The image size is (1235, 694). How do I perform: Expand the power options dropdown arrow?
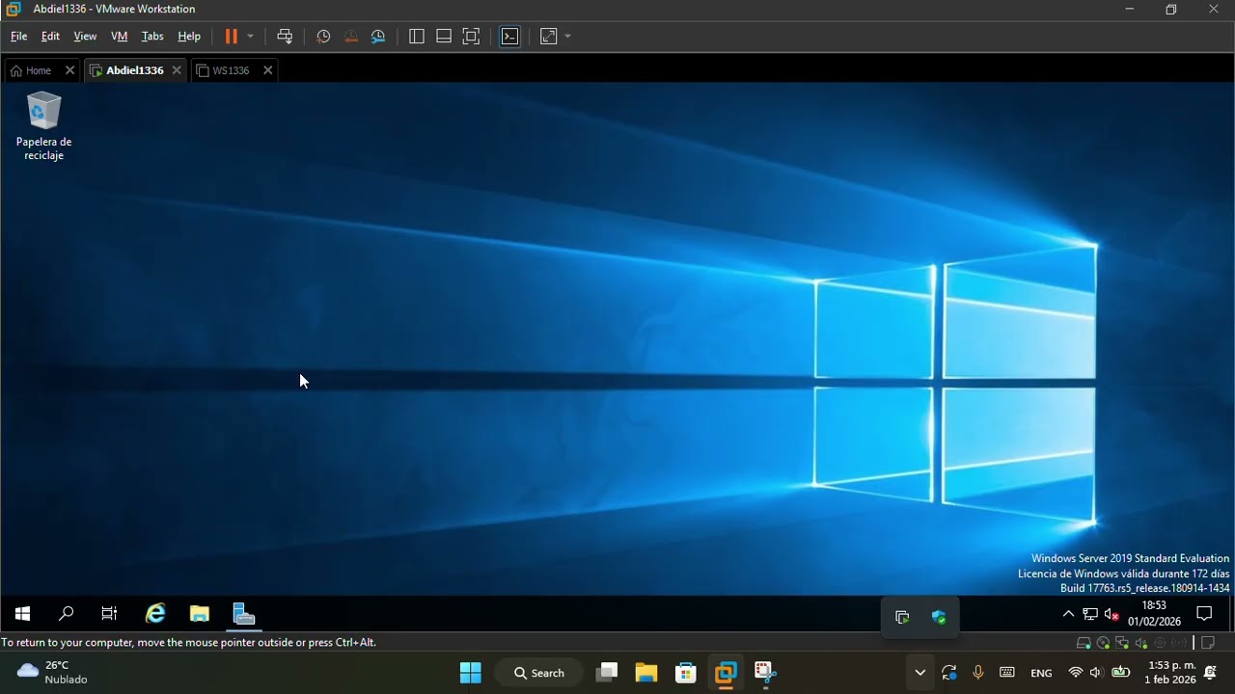pyautogui.click(x=250, y=37)
